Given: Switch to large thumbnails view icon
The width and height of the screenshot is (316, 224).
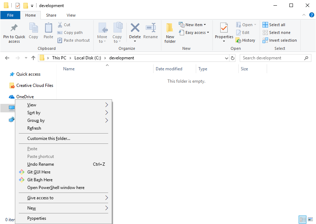Looking at the screenshot, I should pyautogui.click(x=310, y=219).
